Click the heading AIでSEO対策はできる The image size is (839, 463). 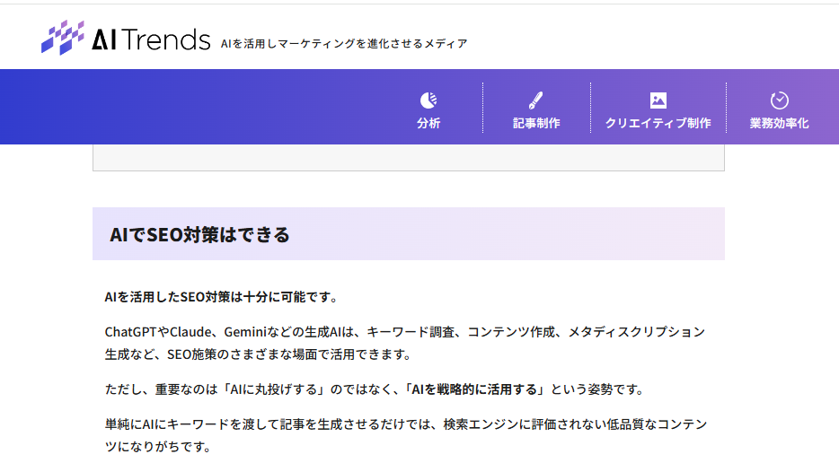tap(199, 235)
